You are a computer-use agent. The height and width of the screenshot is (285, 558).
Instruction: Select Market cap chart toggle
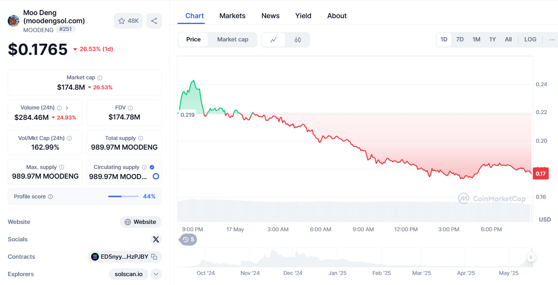(x=232, y=40)
